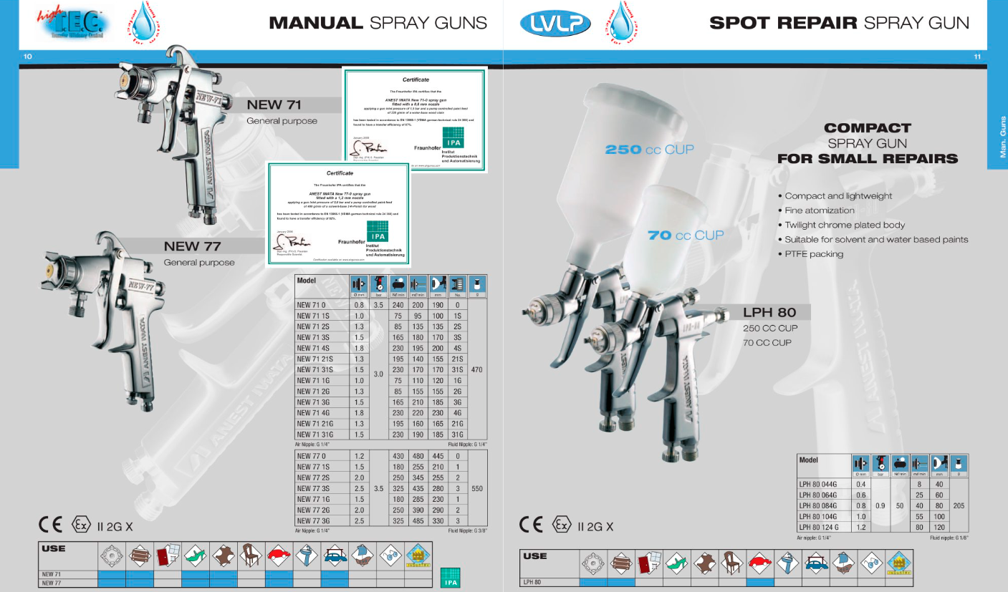The width and height of the screenshot is (1008, 592).
Task: Click the 70 cc CUP label
Action: tap(686, 235)
